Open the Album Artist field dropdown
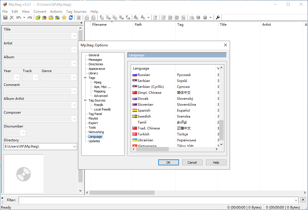The image size is (308, 210). [74, 105]
